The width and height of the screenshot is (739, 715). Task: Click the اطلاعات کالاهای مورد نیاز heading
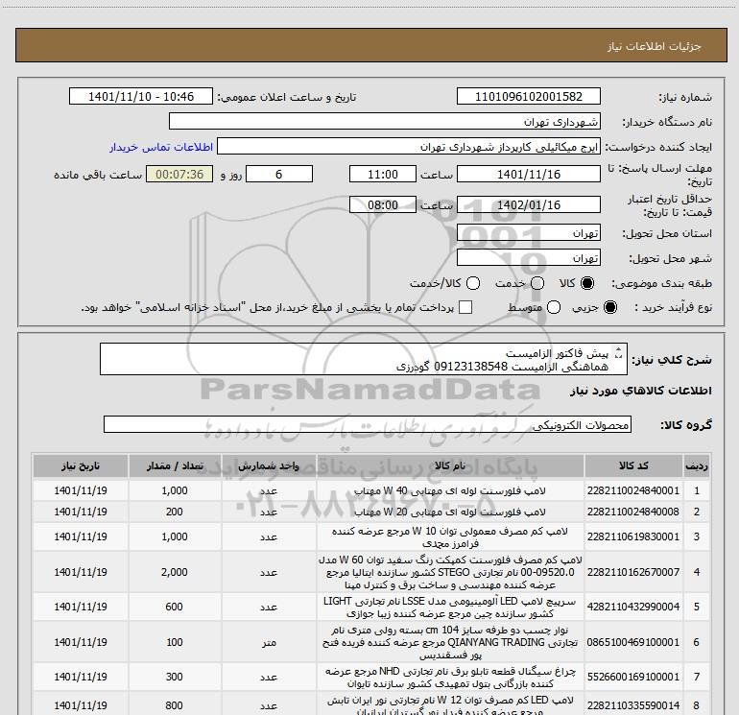coord(640,391)
